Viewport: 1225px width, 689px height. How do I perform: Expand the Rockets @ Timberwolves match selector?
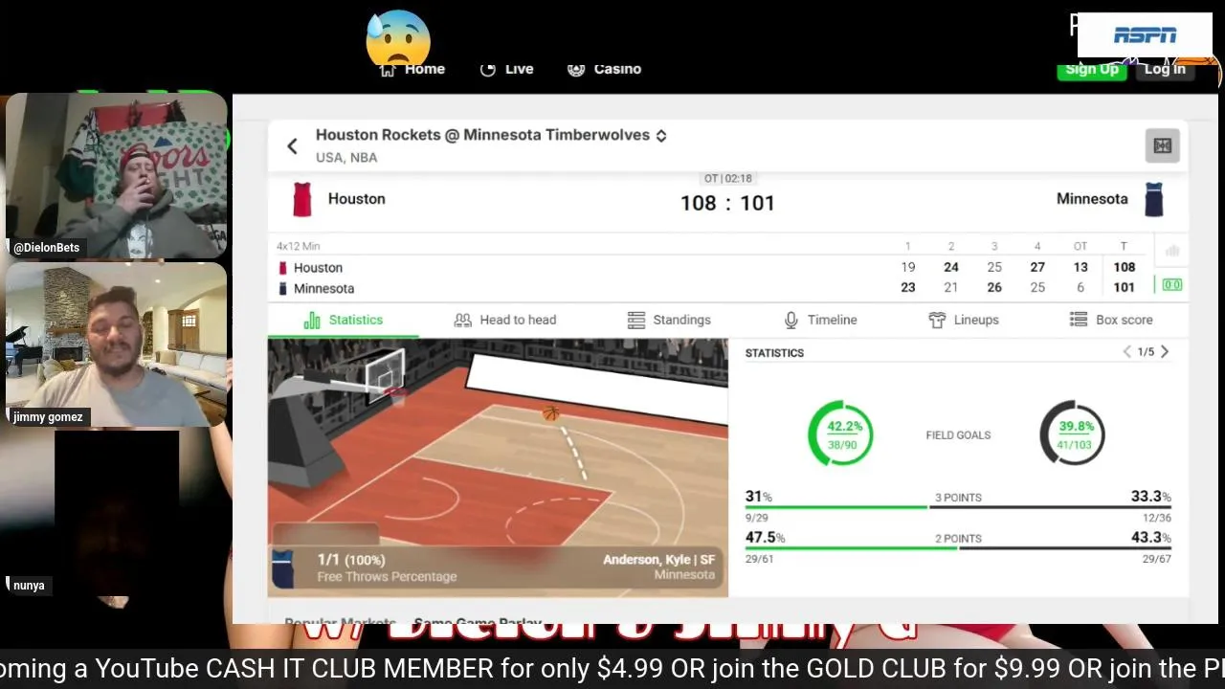[x=660, y=135]
